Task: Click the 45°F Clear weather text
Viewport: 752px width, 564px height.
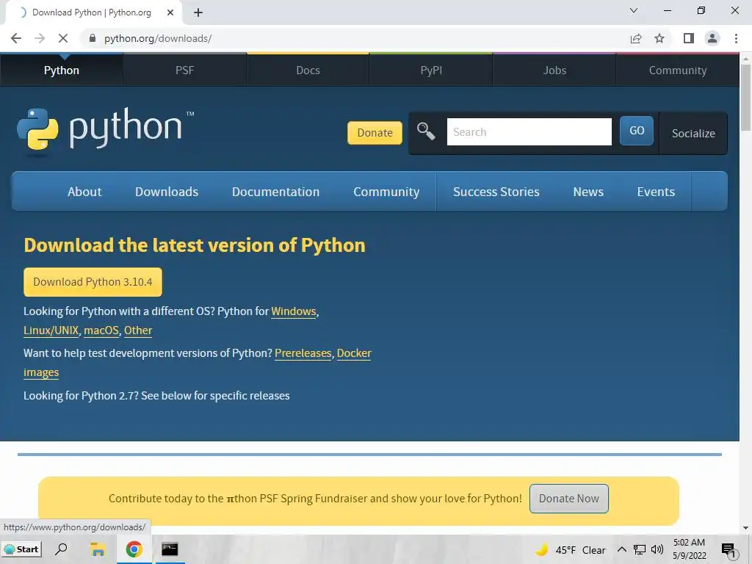Action: point(580,550)
